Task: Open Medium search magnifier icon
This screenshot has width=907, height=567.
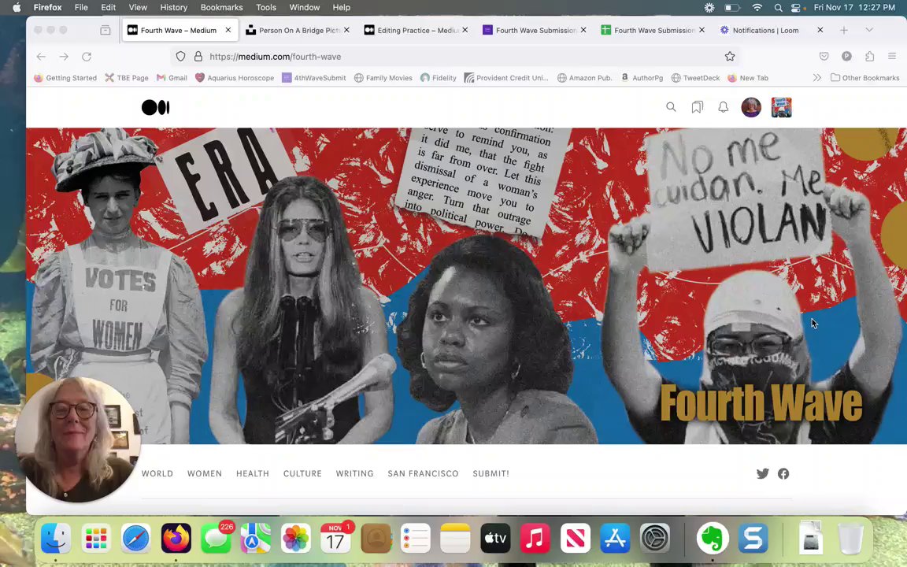Action: (x=671, y=107)
